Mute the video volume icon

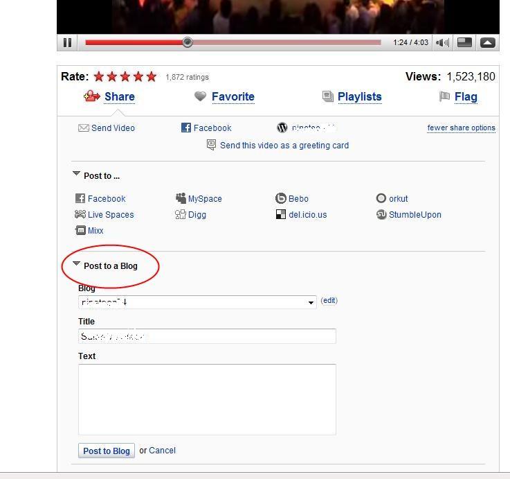point(442,42)
